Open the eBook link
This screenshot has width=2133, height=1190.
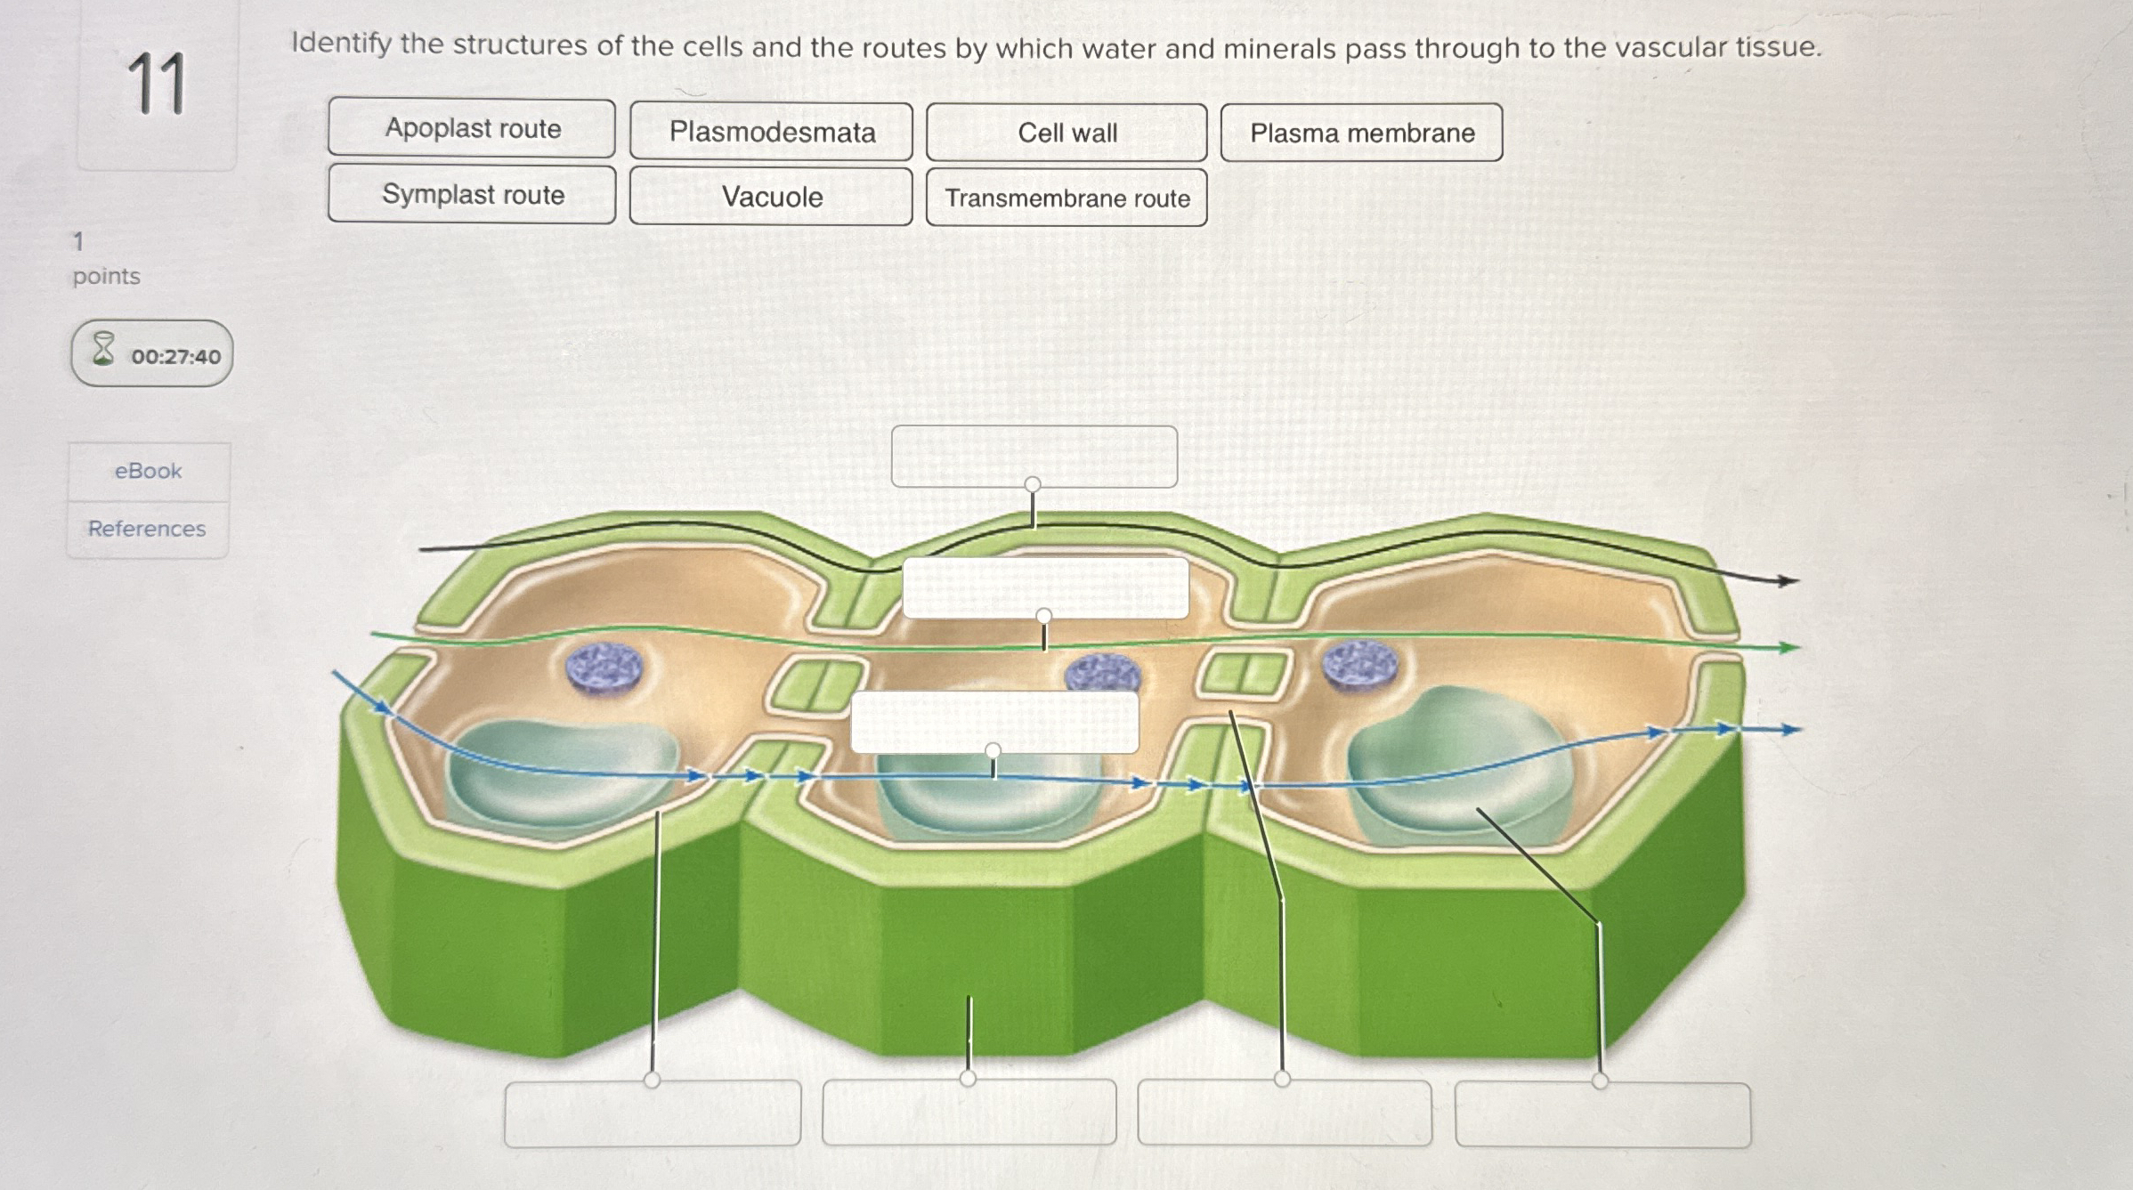pos(148,471)
